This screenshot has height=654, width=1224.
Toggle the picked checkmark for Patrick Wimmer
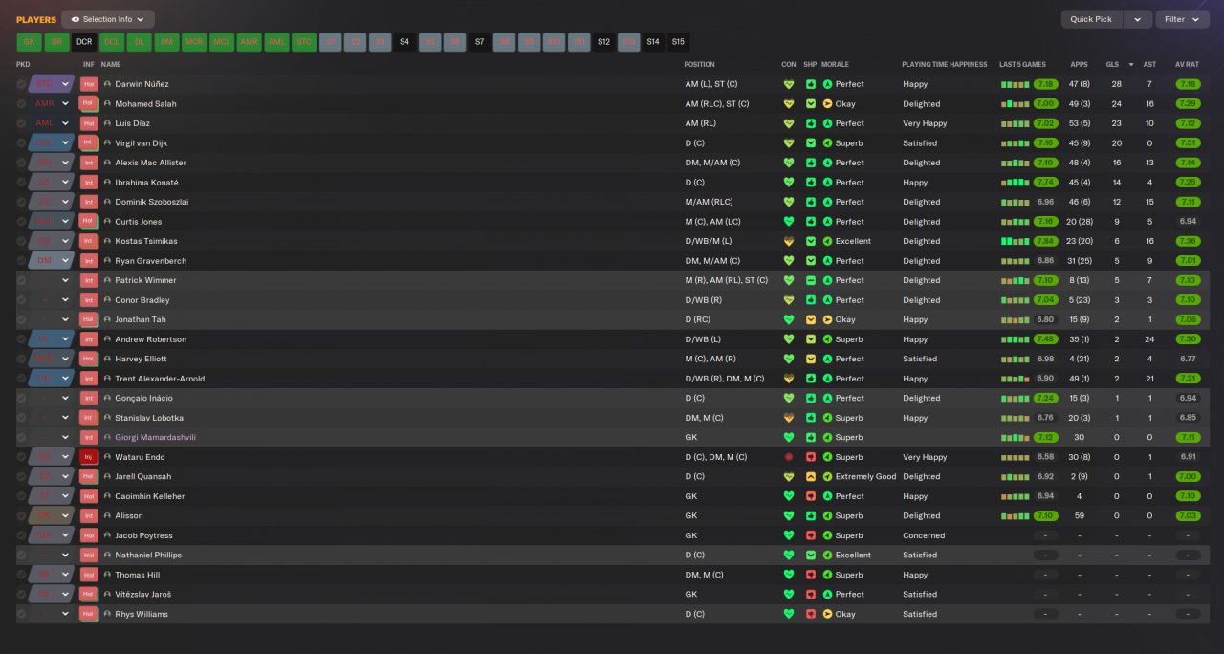(x=21, y=280)
